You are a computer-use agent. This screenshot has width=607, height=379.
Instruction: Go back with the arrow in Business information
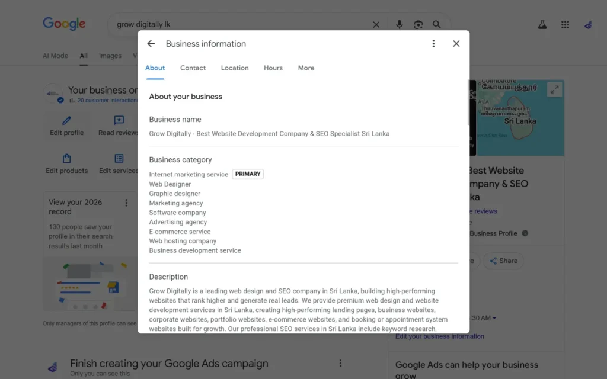[x=151, y=44]
